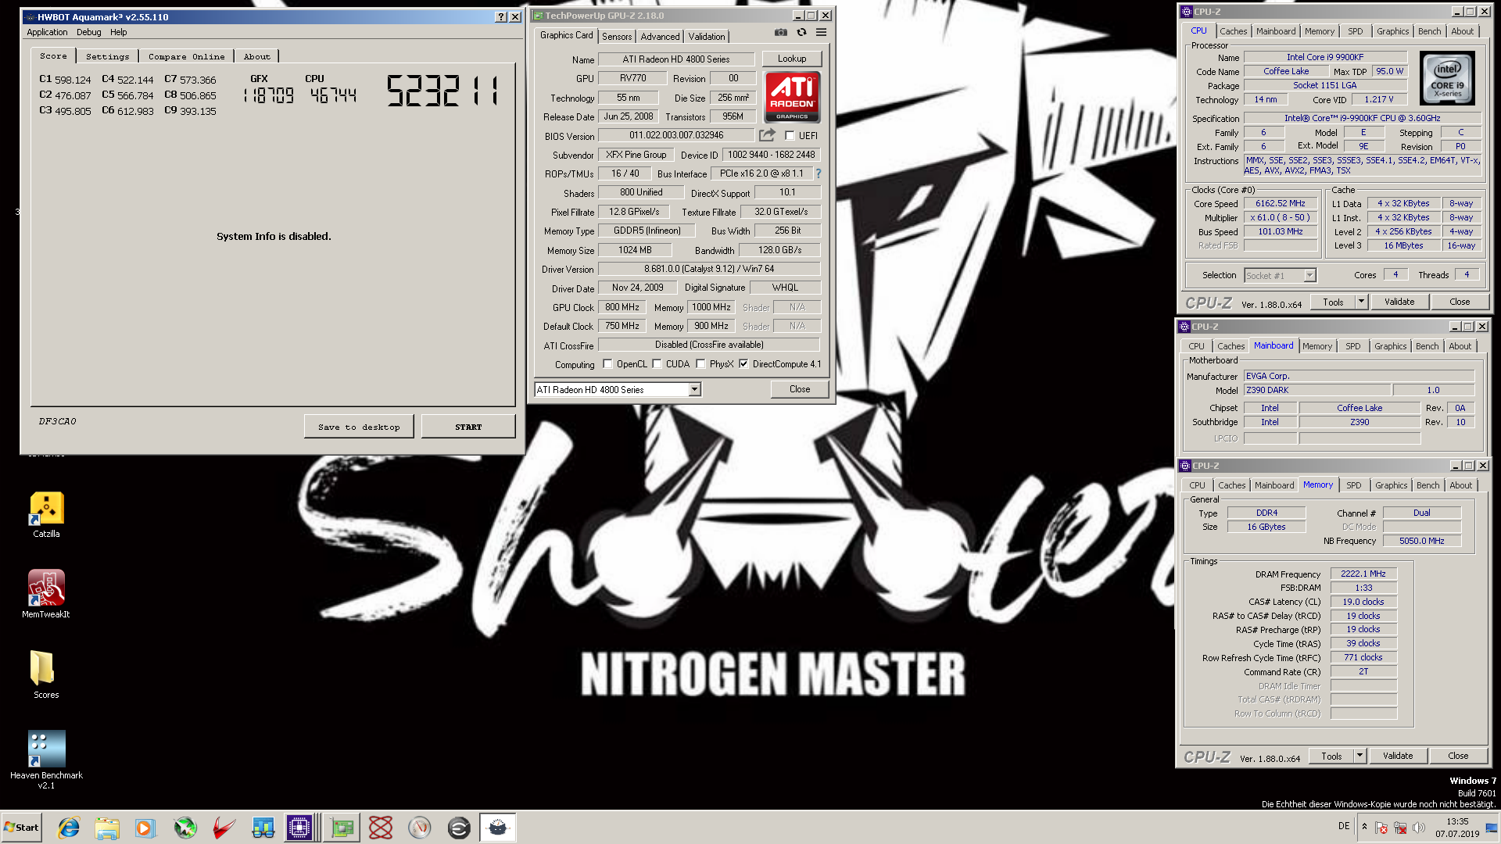Viewport: 1501px width, 844px height.
Task: Open Tools dropdown arrow in top CPU-Z
Action: [1361, 302]
